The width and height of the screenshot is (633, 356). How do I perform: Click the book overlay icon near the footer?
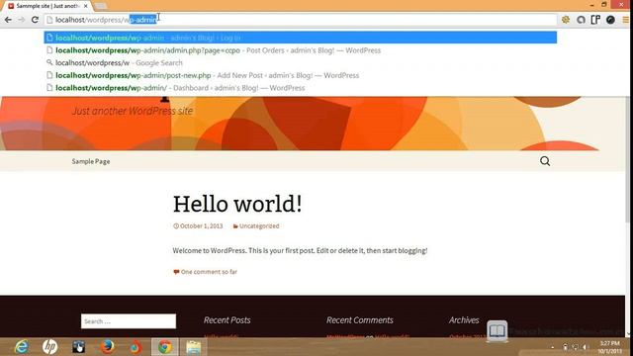point(497,331)
